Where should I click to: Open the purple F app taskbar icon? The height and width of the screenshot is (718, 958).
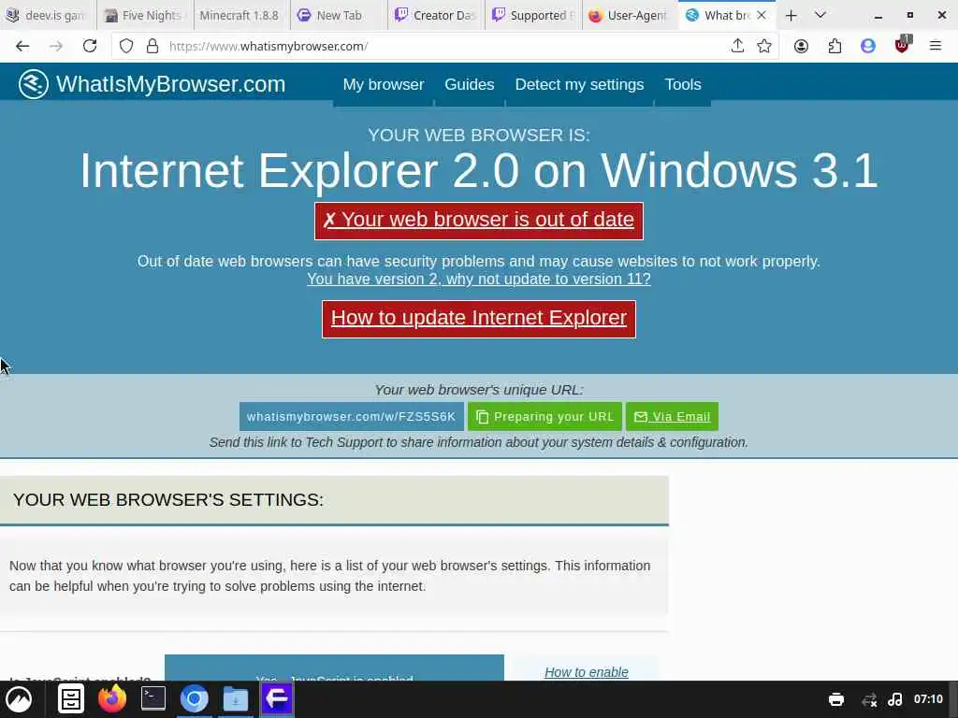coord(277,699)
